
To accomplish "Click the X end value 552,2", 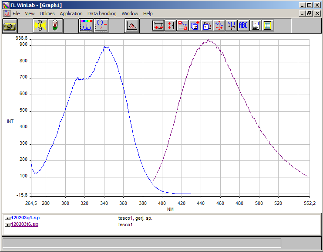I will (x=310, y=204).
